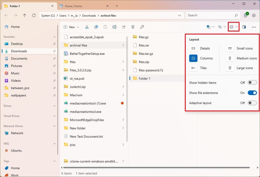Toggle the details pane icon
260x177 pixels.
[244, 27]
